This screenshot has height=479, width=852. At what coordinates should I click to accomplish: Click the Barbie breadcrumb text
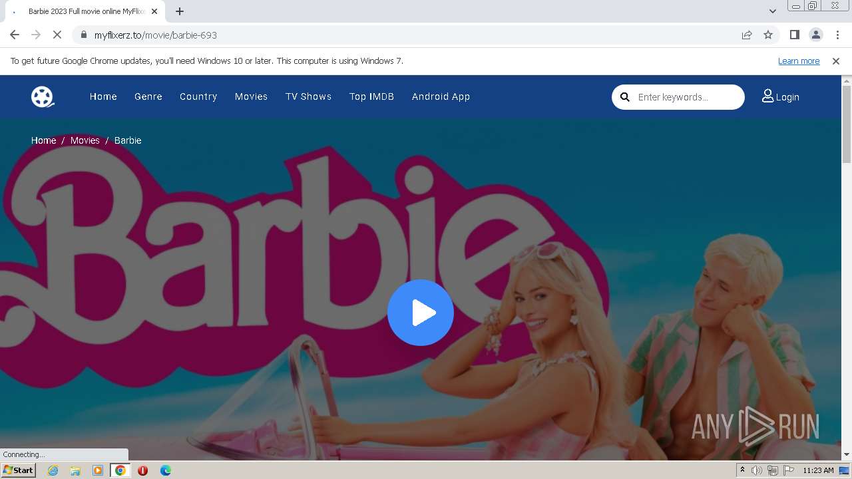(128, 140)
